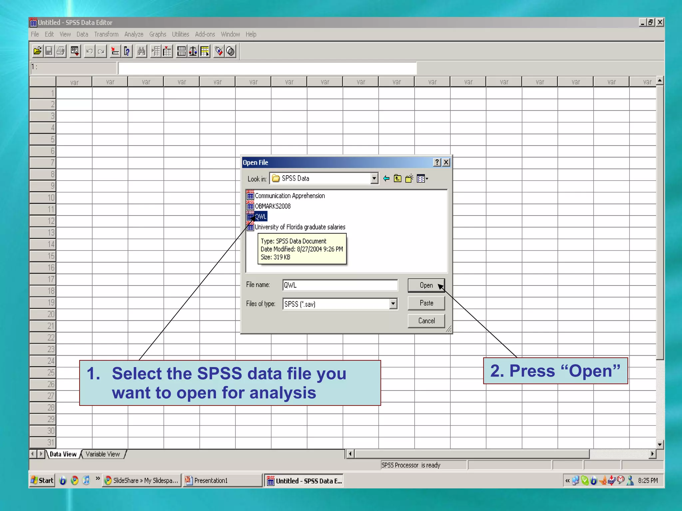Click the Messenger buddy tray icon
Image resolution: width=682 pixels, height=511 pixels.
click(x=630, y=480)
